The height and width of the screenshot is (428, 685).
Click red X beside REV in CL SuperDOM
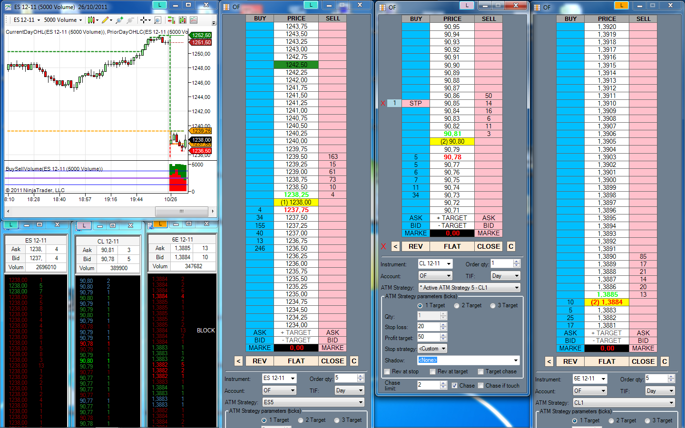click(383, 246)
